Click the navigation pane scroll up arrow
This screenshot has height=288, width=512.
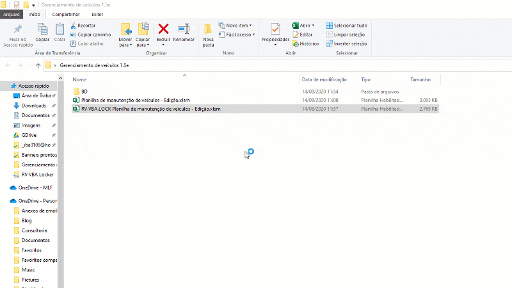[x=60, y=78]
